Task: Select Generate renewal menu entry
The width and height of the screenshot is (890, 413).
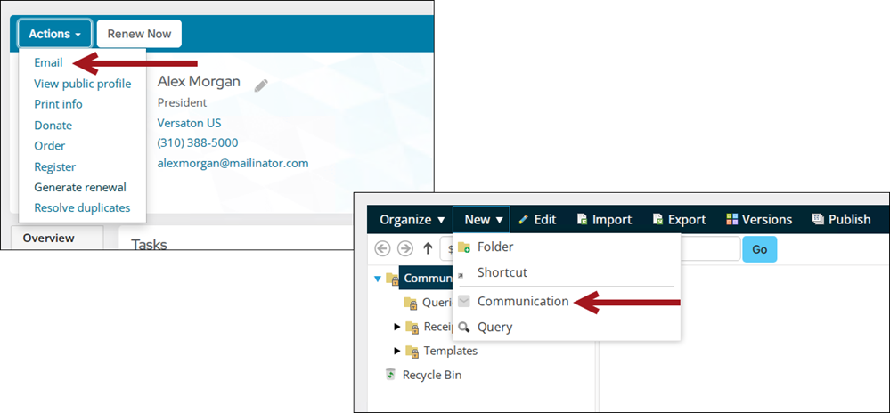Action: [80, 187]
